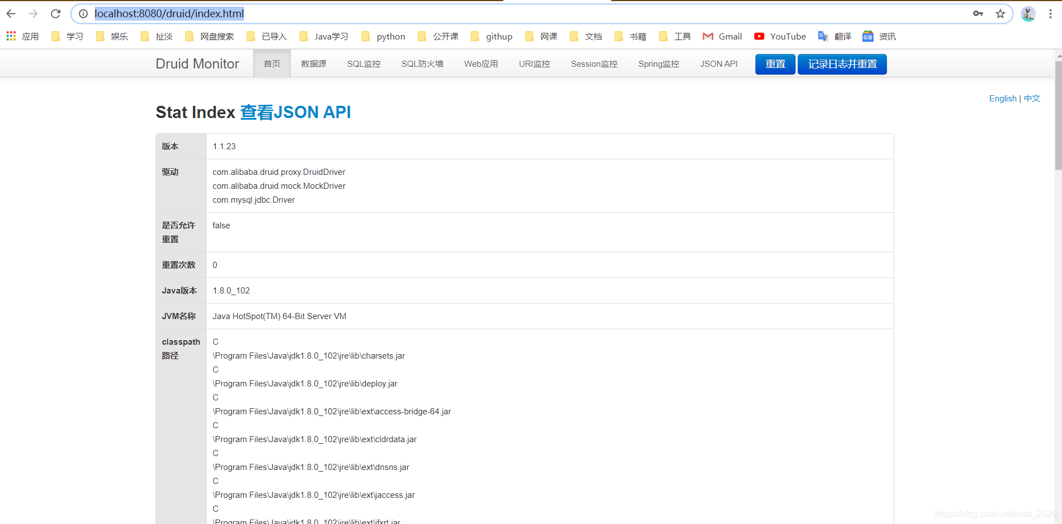Click com.alibaba.druid.proxy.DruidDriver driver text
Screen dimensions: 1062x524
click(x=279, y=172)
